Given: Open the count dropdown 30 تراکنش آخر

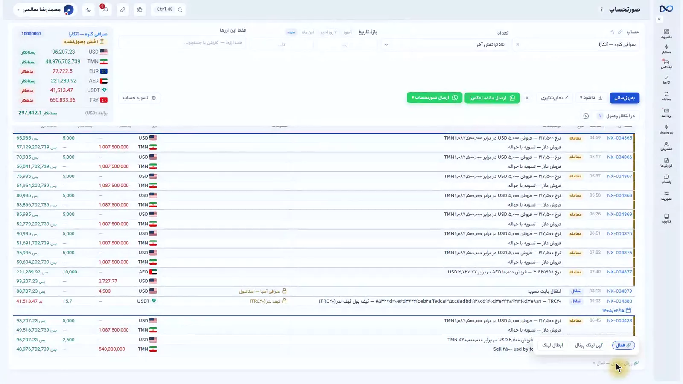Looking at the screenshot, I should [445, 44].
